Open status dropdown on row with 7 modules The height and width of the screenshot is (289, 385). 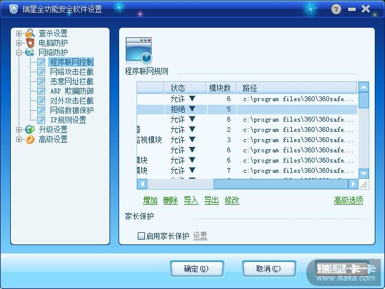coord(192,170)
